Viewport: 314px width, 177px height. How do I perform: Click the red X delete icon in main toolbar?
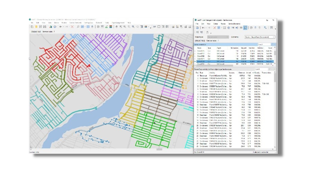[x=72, y=27]
